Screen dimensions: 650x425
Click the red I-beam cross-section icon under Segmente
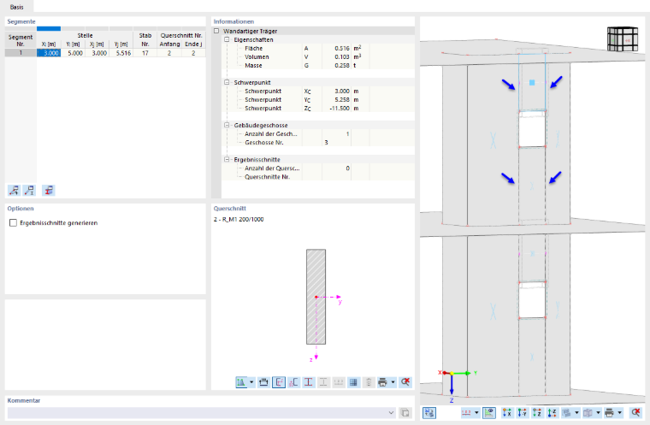(x=49, y=191)
